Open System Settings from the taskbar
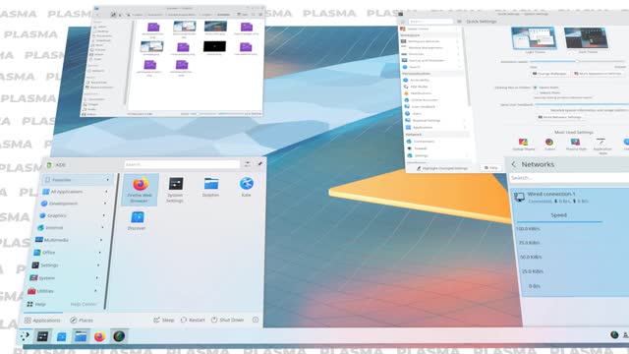The width and height of the screenshot is (629, 354). click(x=42, y=336)
